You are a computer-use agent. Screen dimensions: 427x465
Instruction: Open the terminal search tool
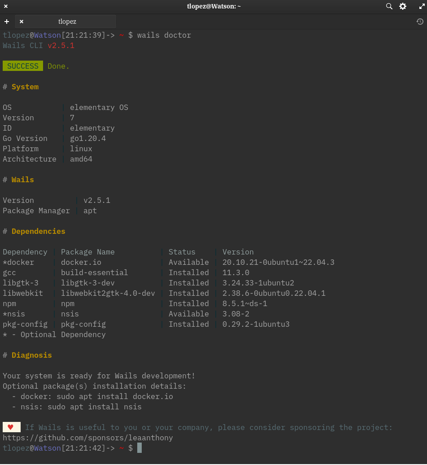point(389,6)
